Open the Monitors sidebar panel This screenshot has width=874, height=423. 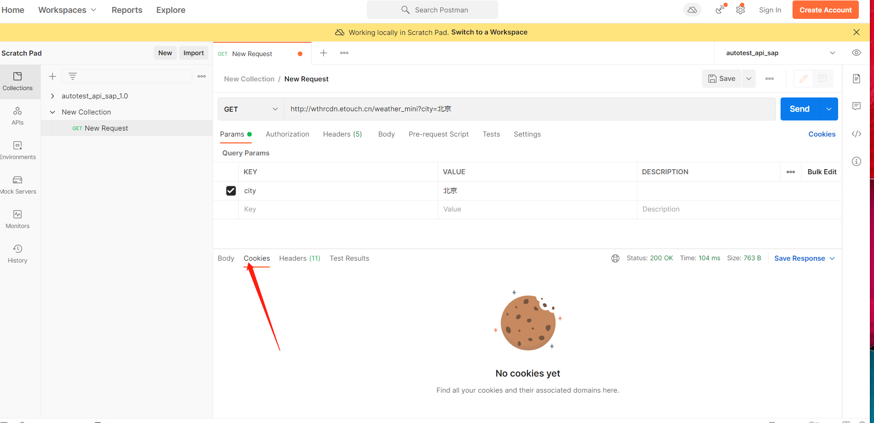click(x=17, y=219)
